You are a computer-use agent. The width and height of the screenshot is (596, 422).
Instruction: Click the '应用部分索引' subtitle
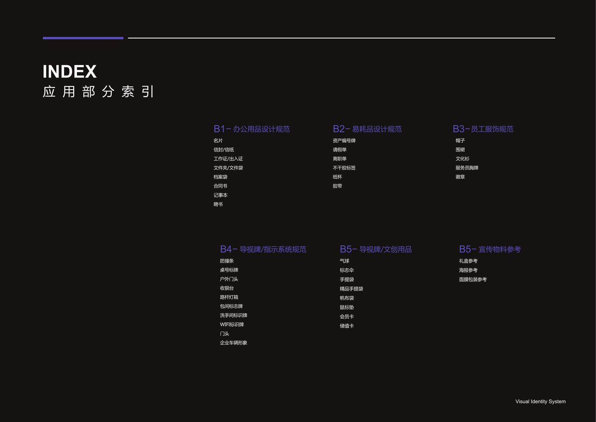click(x=99, y=91)
